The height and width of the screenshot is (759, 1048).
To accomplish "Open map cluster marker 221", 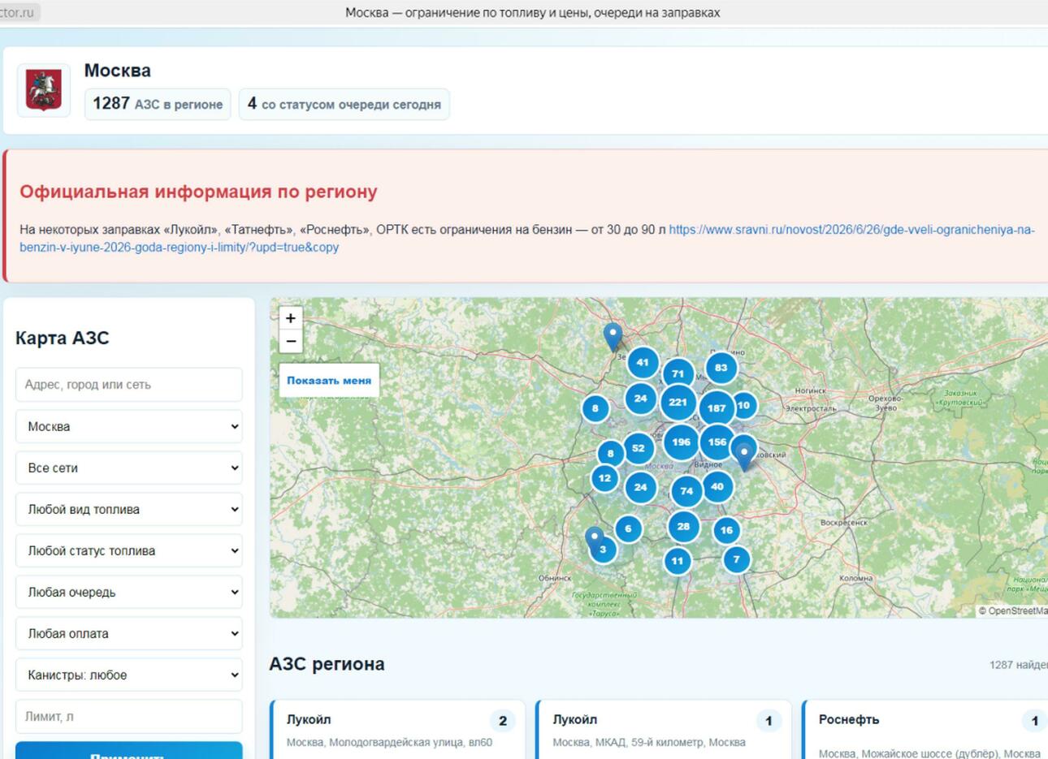I will (678, 402).
